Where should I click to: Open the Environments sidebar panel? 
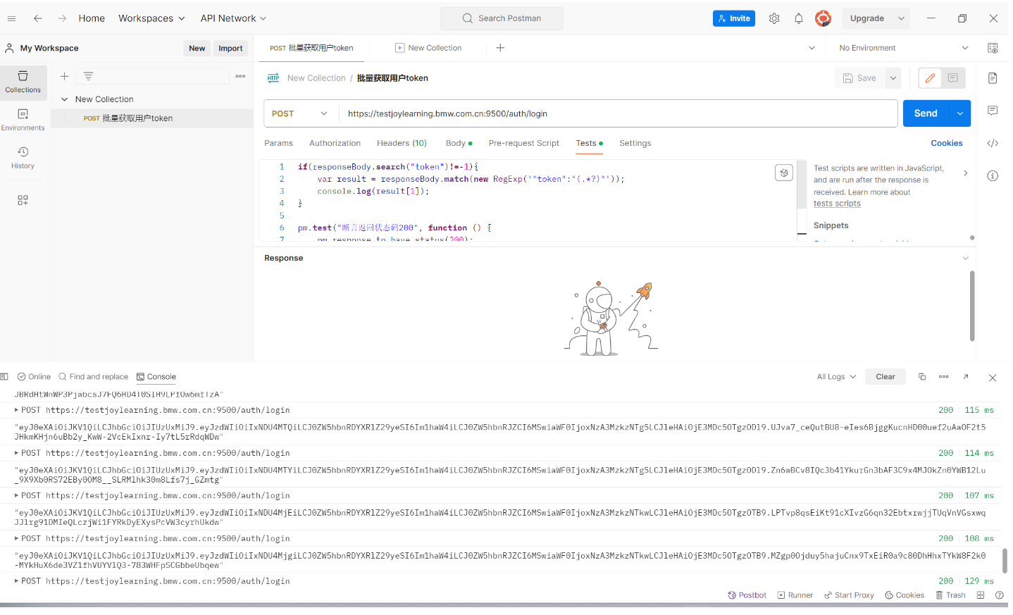tap(23, 120)
